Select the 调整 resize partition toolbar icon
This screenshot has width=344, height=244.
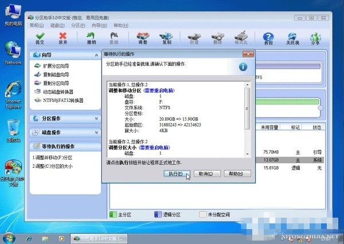[143, 38]
